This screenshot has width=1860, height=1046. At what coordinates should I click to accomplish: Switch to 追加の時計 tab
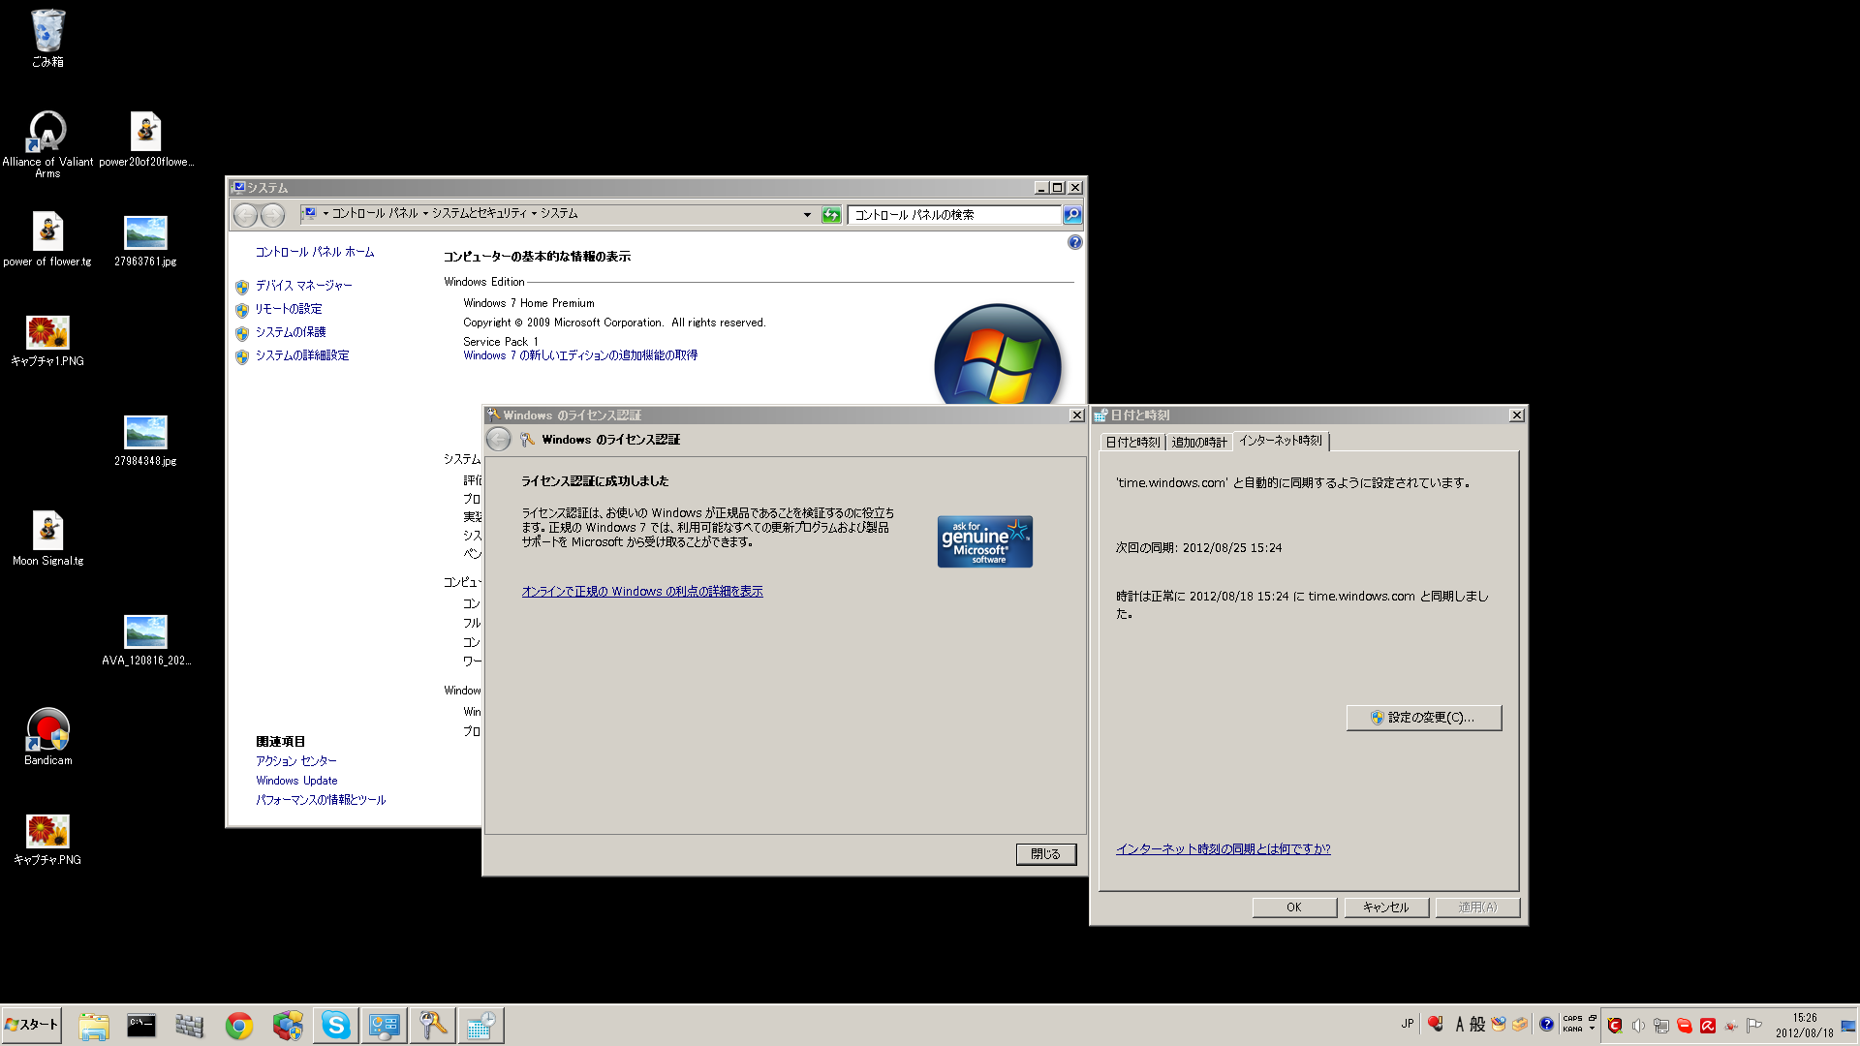(x=1199, y=443)
